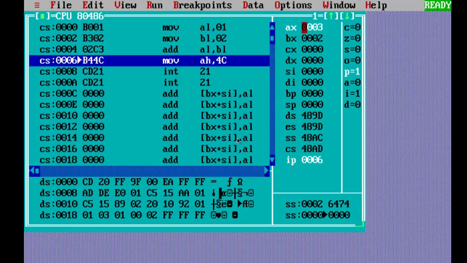Click the horizontal scrollbar right arrow

coord(267,171)
